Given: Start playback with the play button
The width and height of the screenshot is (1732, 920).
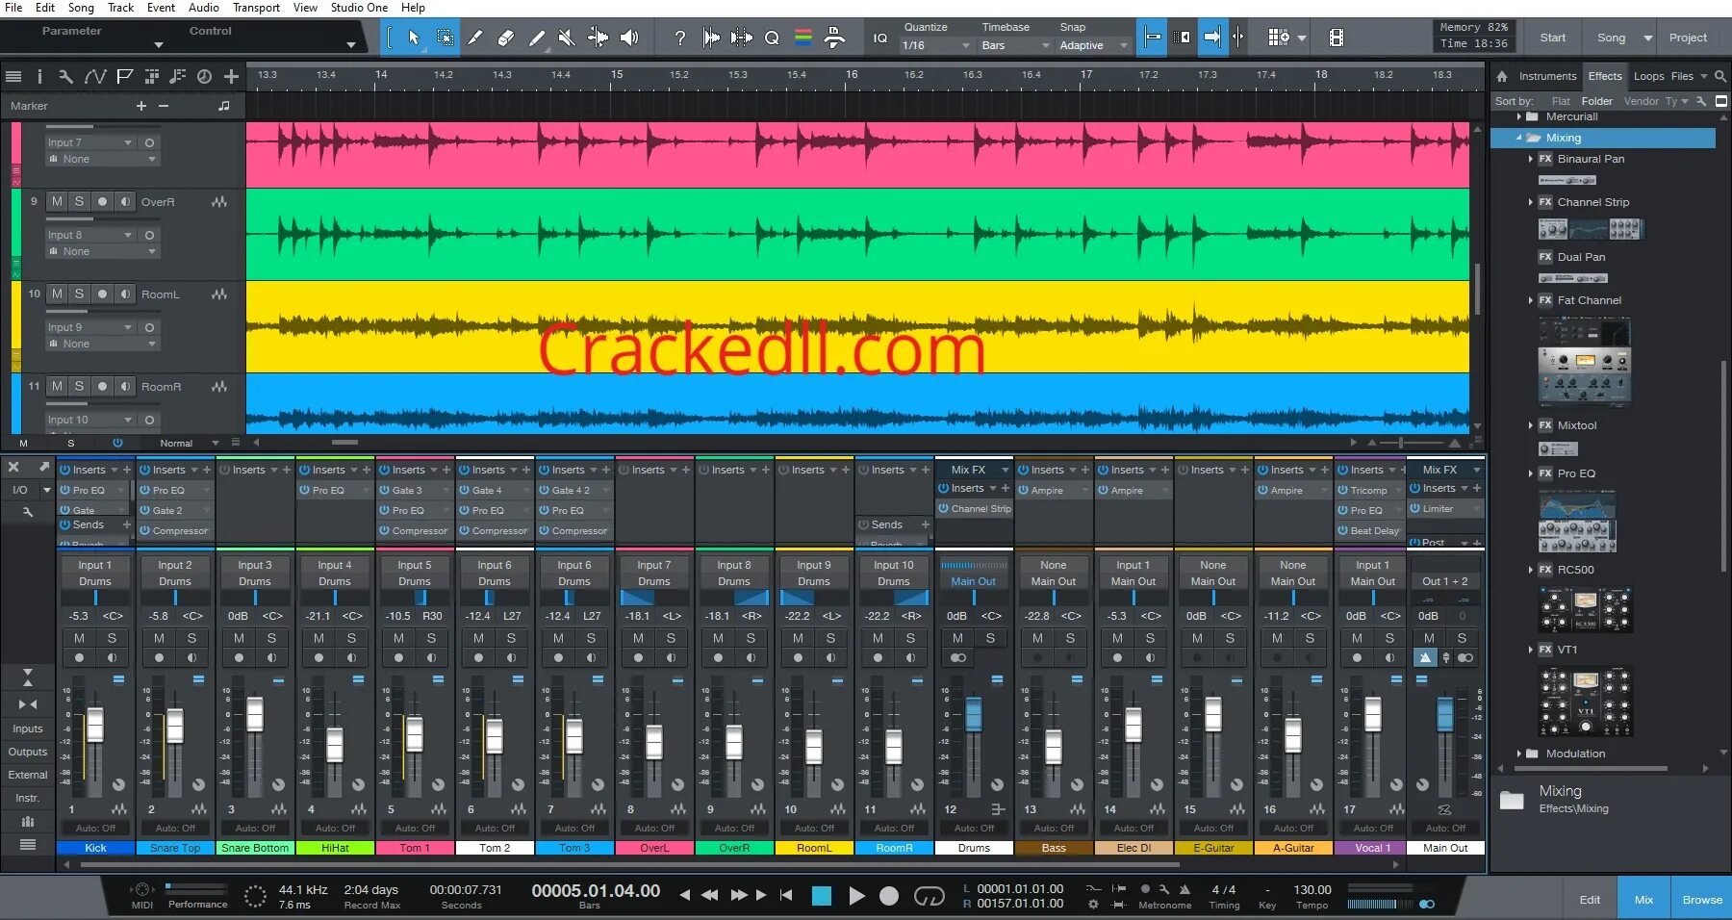Looking at the screenshot, I should coord(856,896).
